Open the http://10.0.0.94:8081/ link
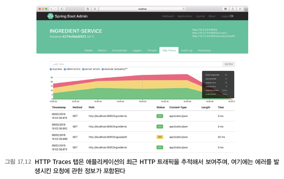284x179 pixels. [x=205, y=30]
